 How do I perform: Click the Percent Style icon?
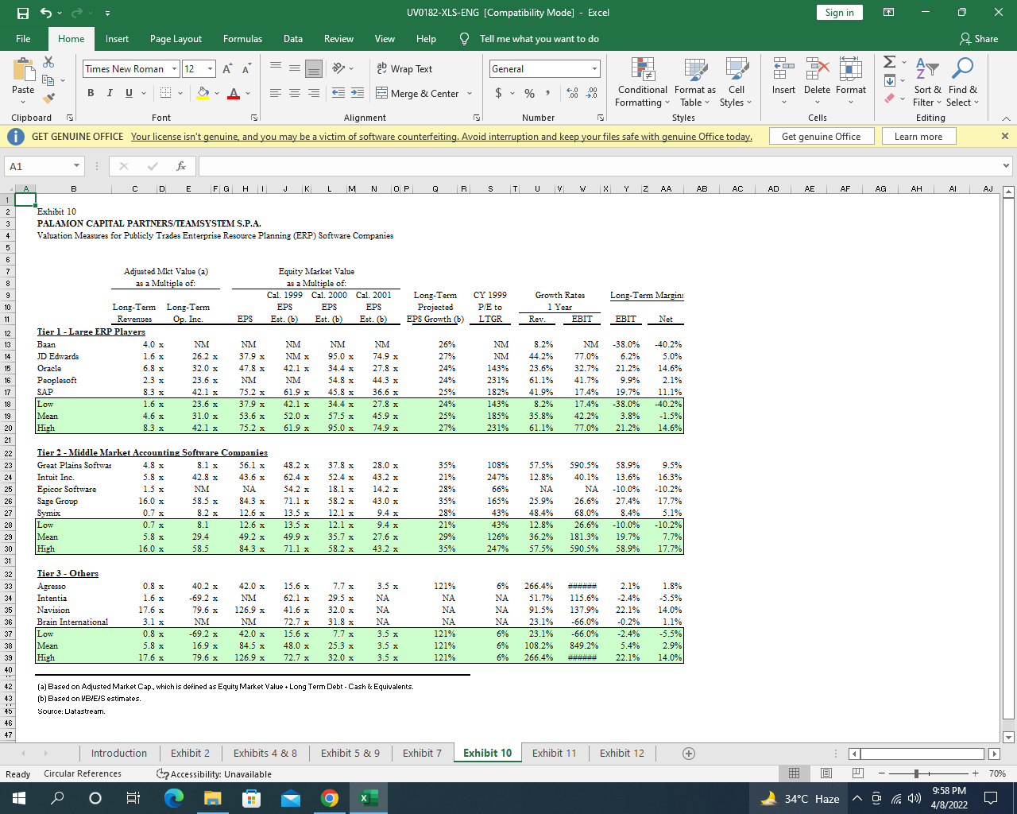(x=529, y=94)
